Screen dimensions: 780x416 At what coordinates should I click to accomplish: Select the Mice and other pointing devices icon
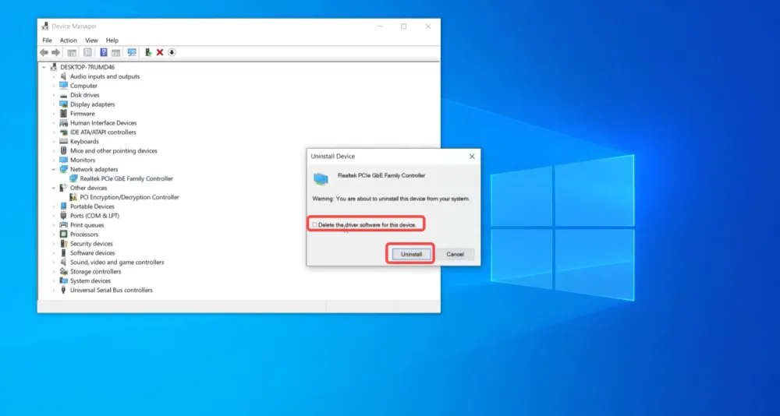(63, 150)
